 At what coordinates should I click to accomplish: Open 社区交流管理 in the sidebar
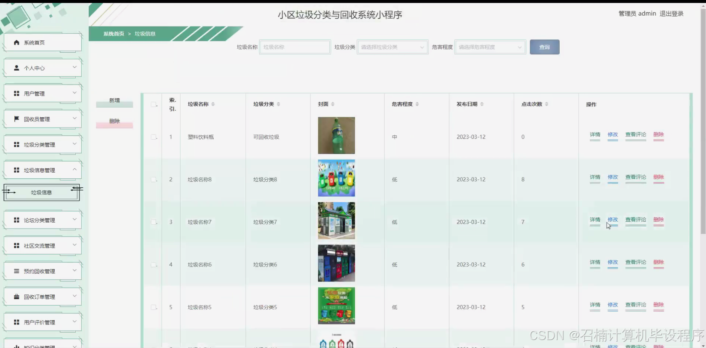point(42,246)
